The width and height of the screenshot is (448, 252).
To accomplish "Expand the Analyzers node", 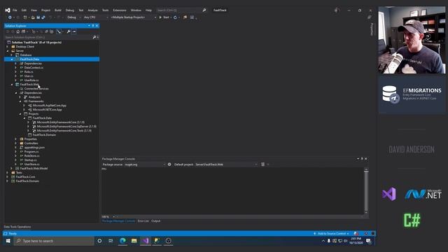I will pos(20,97).
